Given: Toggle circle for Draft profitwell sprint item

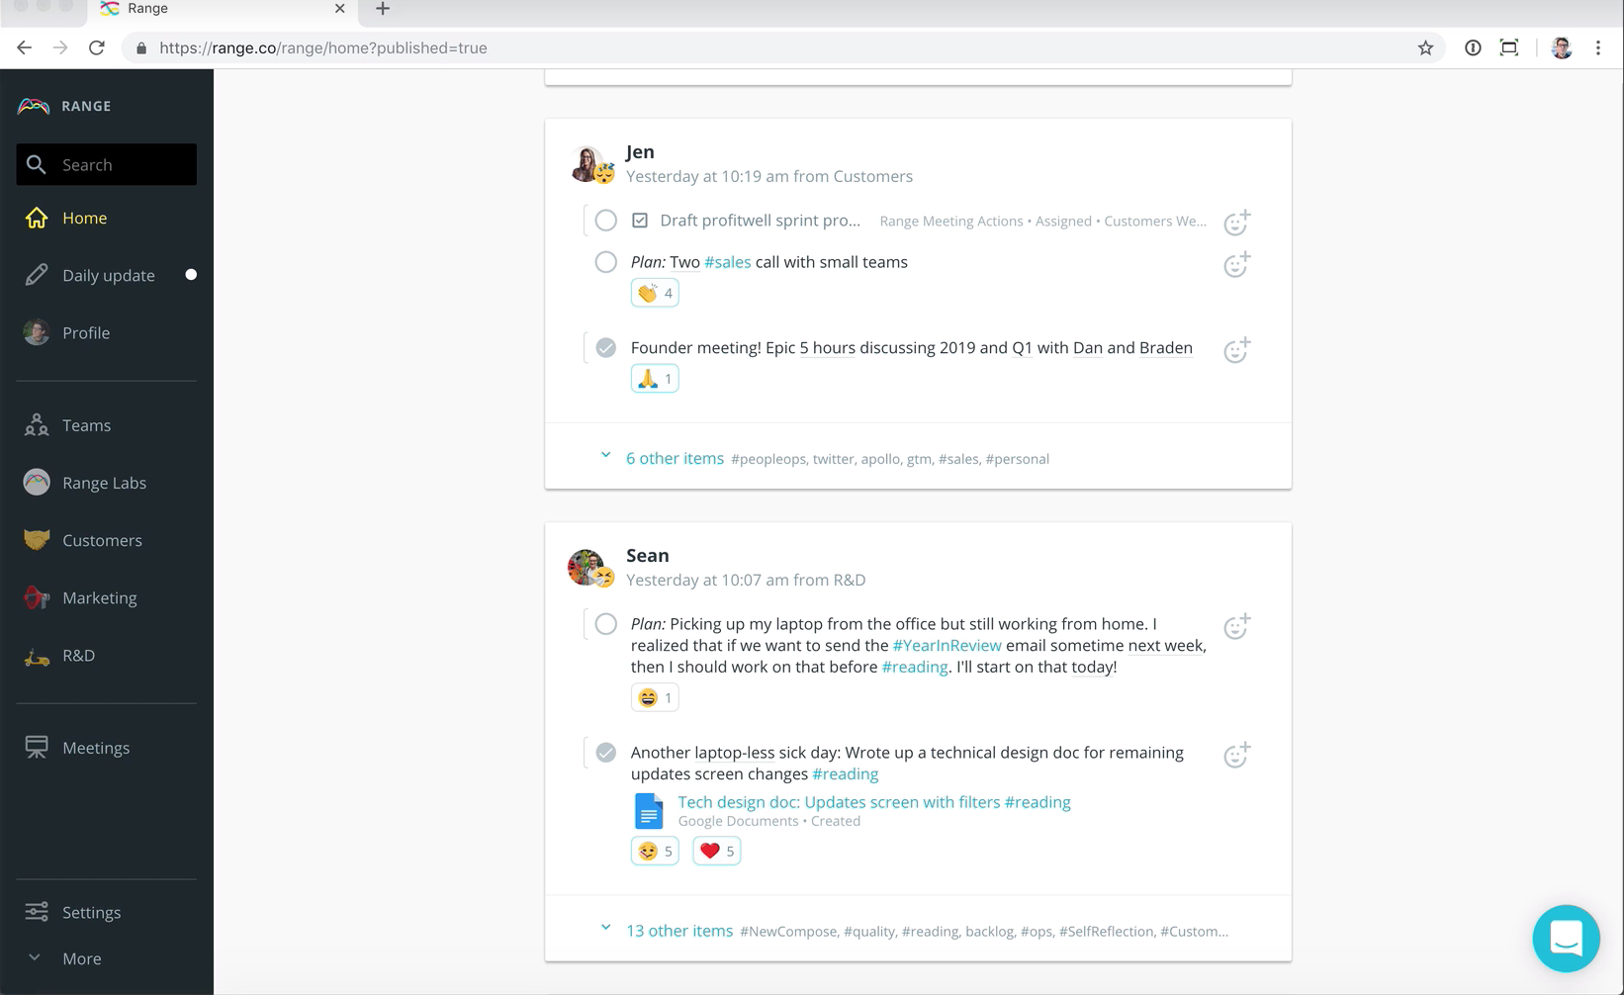Looking at the screenshot, I should click(x=605, y=221).
